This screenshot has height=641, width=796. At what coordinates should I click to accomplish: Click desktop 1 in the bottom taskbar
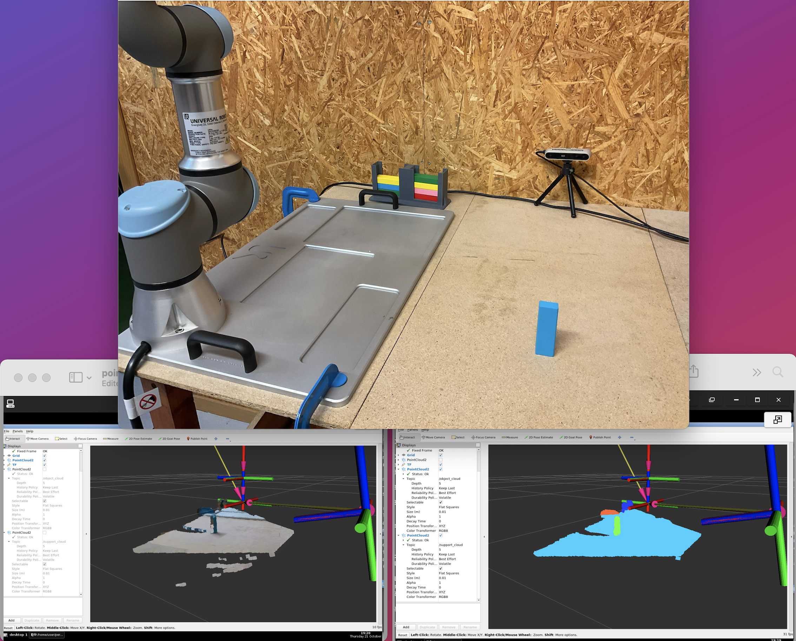point(18,635)
